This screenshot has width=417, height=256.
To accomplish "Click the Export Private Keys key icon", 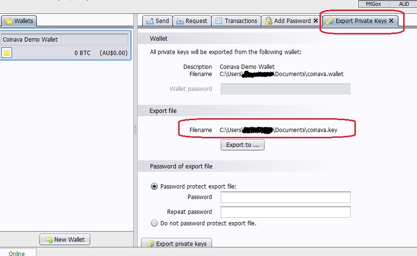I will coord(330,21).
